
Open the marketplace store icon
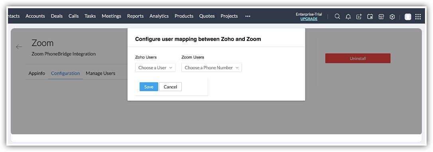click(x=381, y=17)
